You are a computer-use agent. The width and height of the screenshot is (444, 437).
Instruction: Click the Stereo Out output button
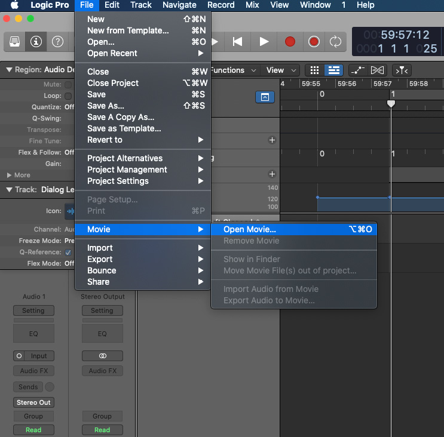pos(33,402)
